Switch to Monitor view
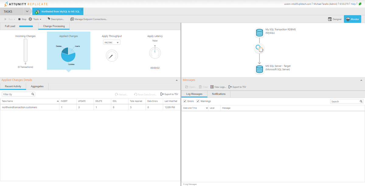Image resolution: width=365 pixels, height=186 pixels. [353, 19]
